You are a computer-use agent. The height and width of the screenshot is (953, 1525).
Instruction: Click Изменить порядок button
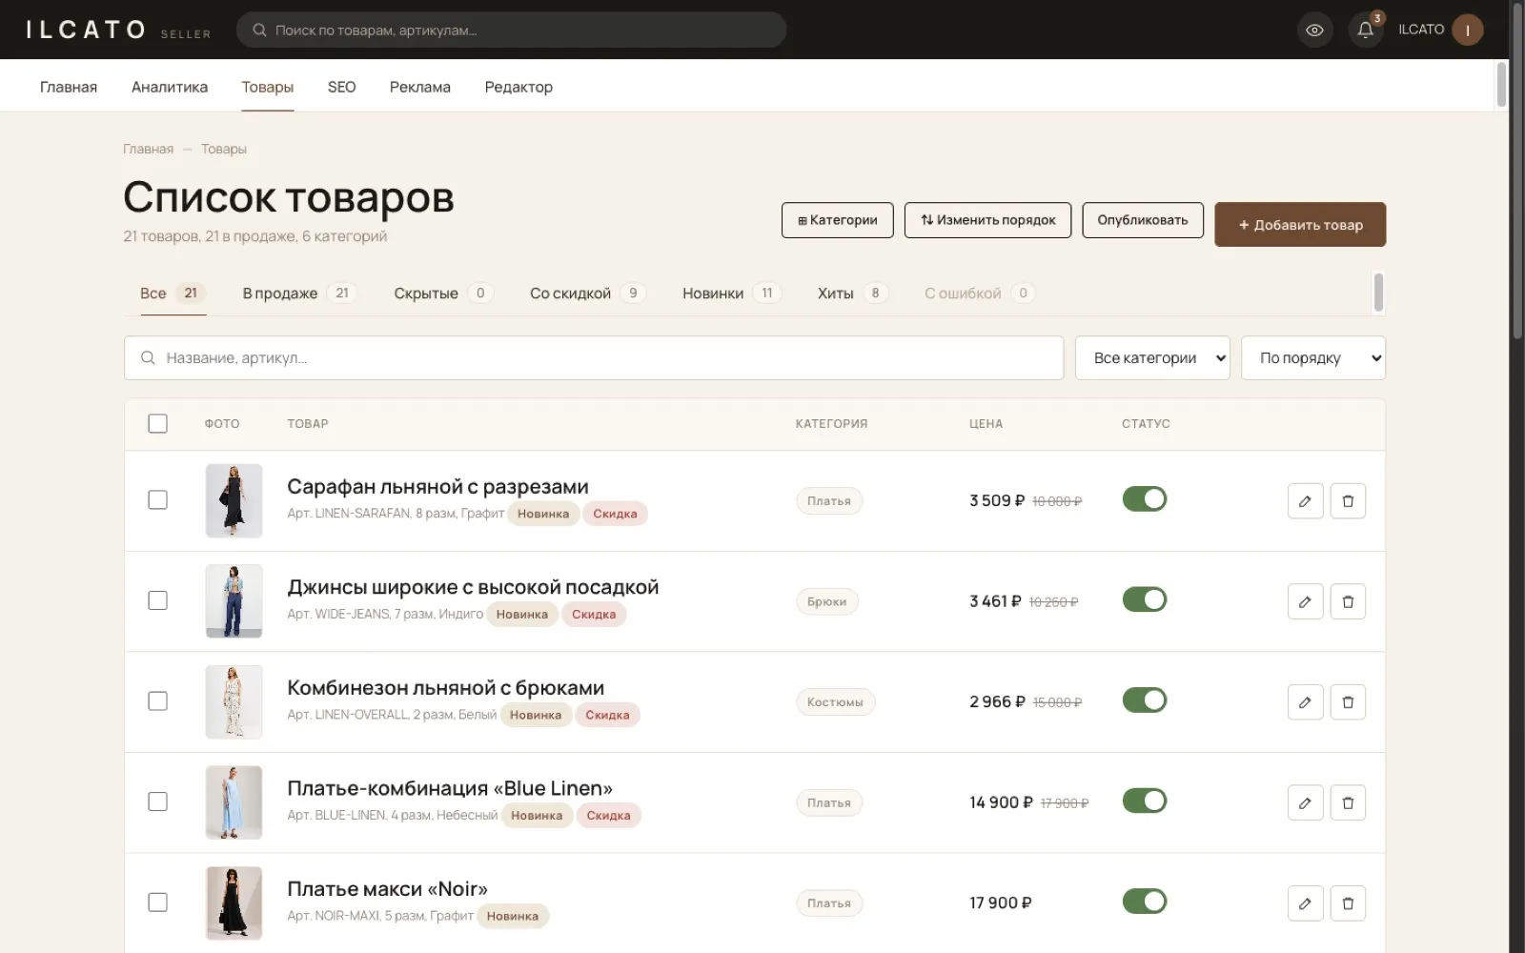click(987, 220)
